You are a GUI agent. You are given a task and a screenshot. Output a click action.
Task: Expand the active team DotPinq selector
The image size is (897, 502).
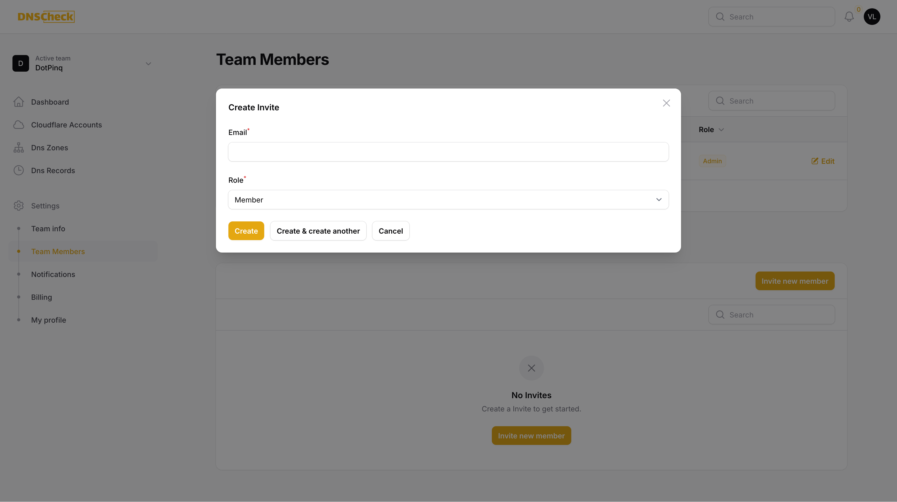pos(148,63)
